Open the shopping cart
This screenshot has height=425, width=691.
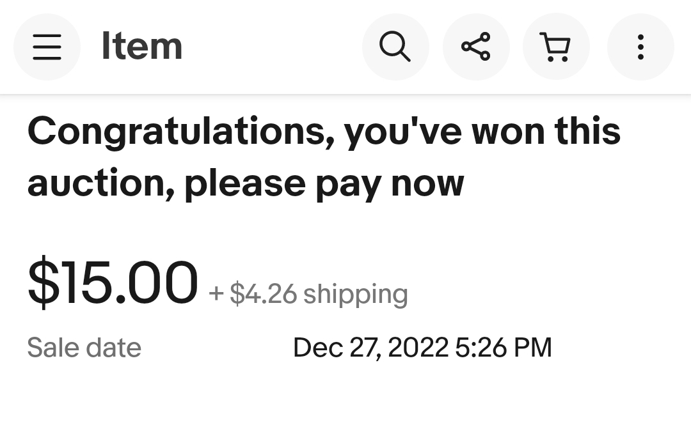coord(556,47)
